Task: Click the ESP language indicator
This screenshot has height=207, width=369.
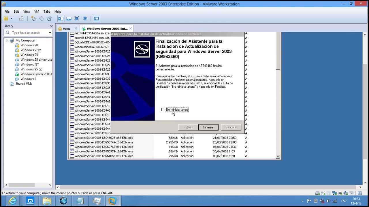Action: (x=344, y=201)
